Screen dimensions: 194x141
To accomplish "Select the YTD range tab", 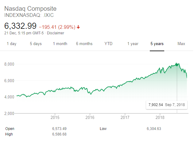I will pos(108,44).
